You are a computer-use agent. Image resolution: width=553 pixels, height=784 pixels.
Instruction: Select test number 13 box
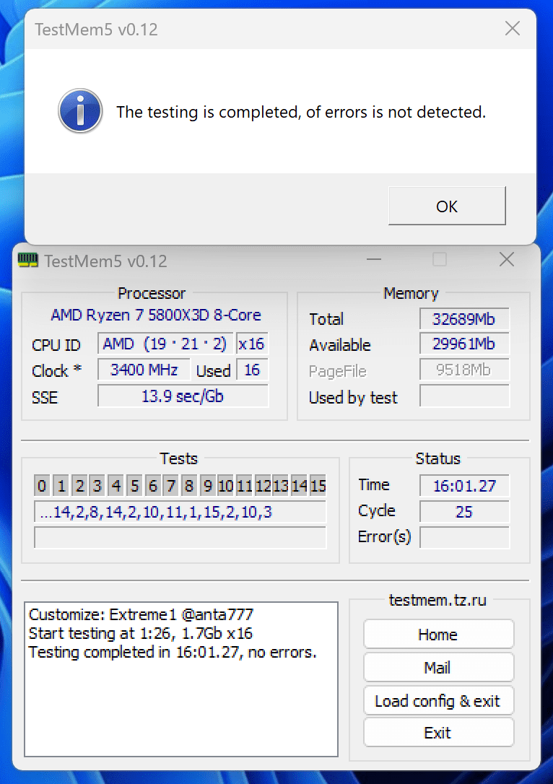click(281, 486)
